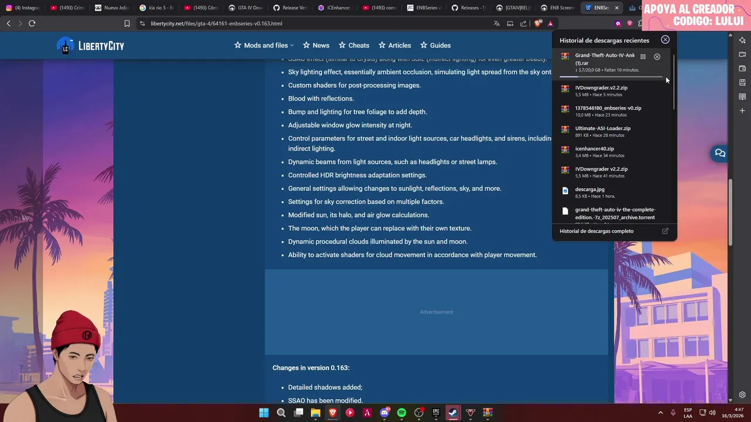Switch to the Instagram tab
Image resolution: width=751 pixels, height=422 pixels.
point(22,8)
